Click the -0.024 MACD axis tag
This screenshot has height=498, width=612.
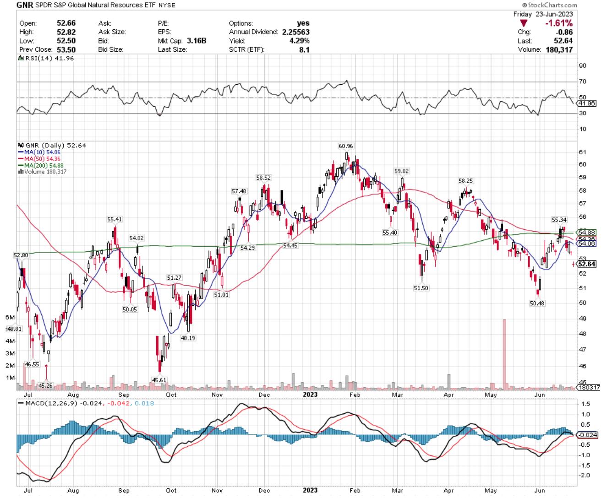[x=587, y=435]
